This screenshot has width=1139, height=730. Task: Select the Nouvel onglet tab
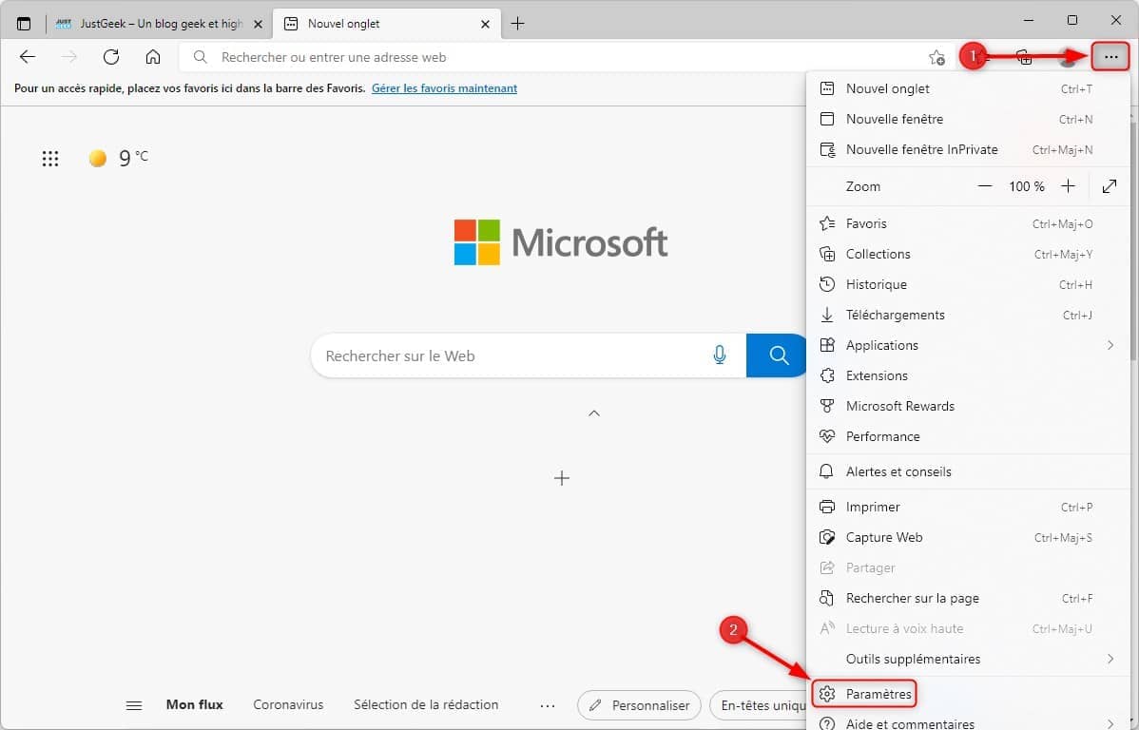[386, 24]
